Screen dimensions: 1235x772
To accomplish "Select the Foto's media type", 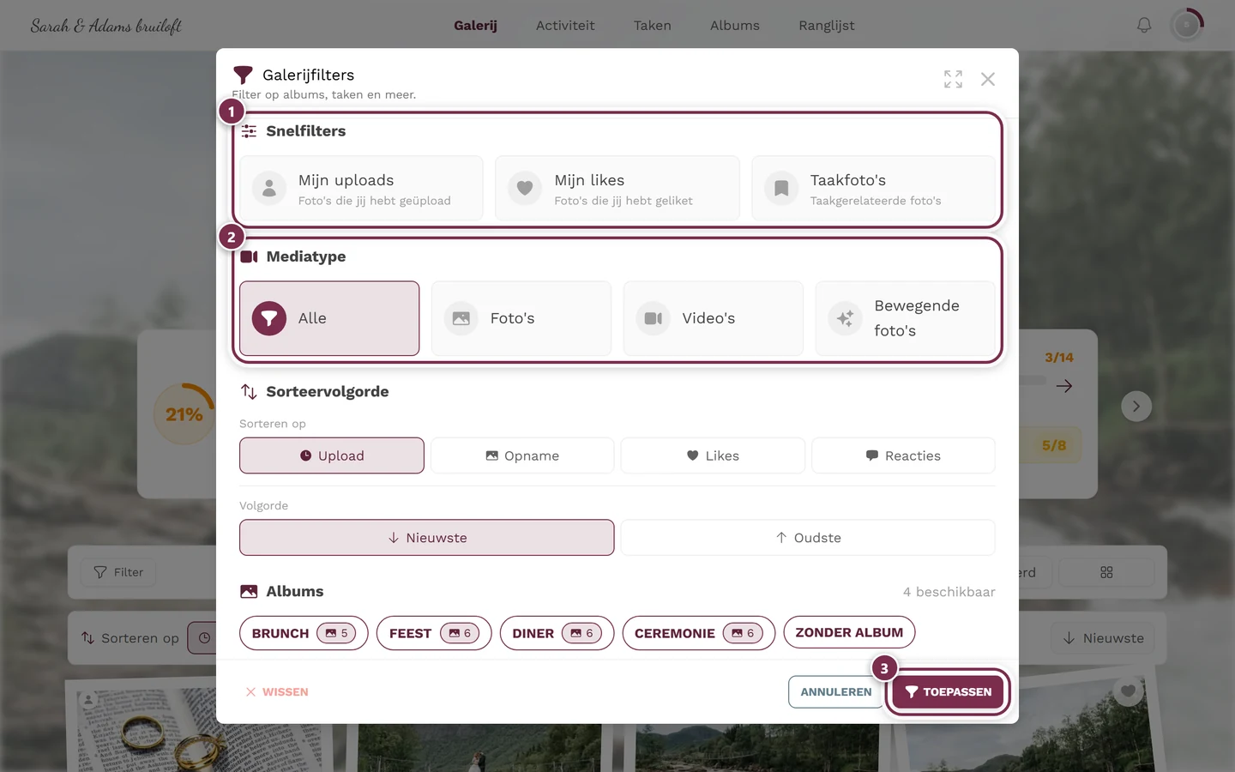I will click(x=521, y=318).
